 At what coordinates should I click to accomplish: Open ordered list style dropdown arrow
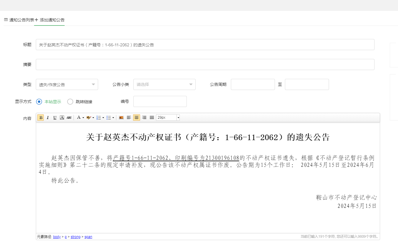103,118
